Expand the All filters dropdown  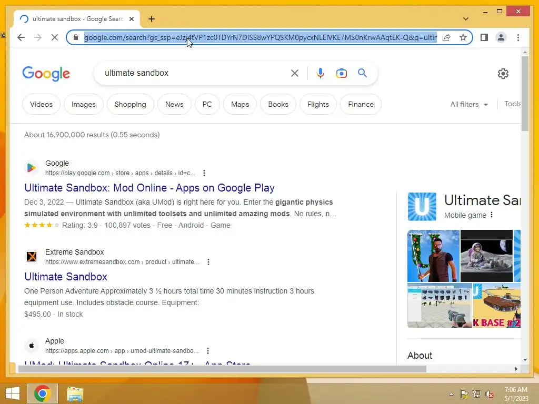469,105
